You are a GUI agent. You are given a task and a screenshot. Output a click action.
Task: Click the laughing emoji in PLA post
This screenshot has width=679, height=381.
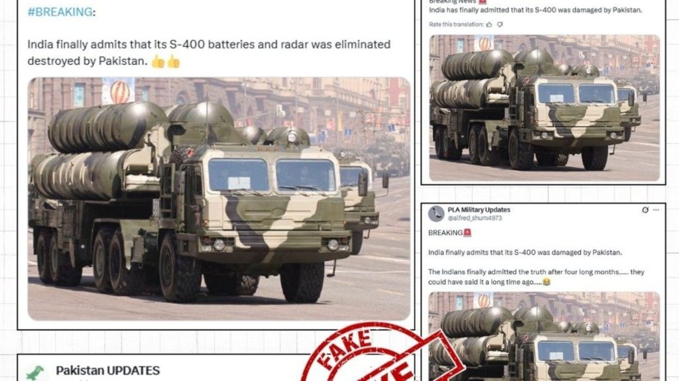click(x=547, y=282)
